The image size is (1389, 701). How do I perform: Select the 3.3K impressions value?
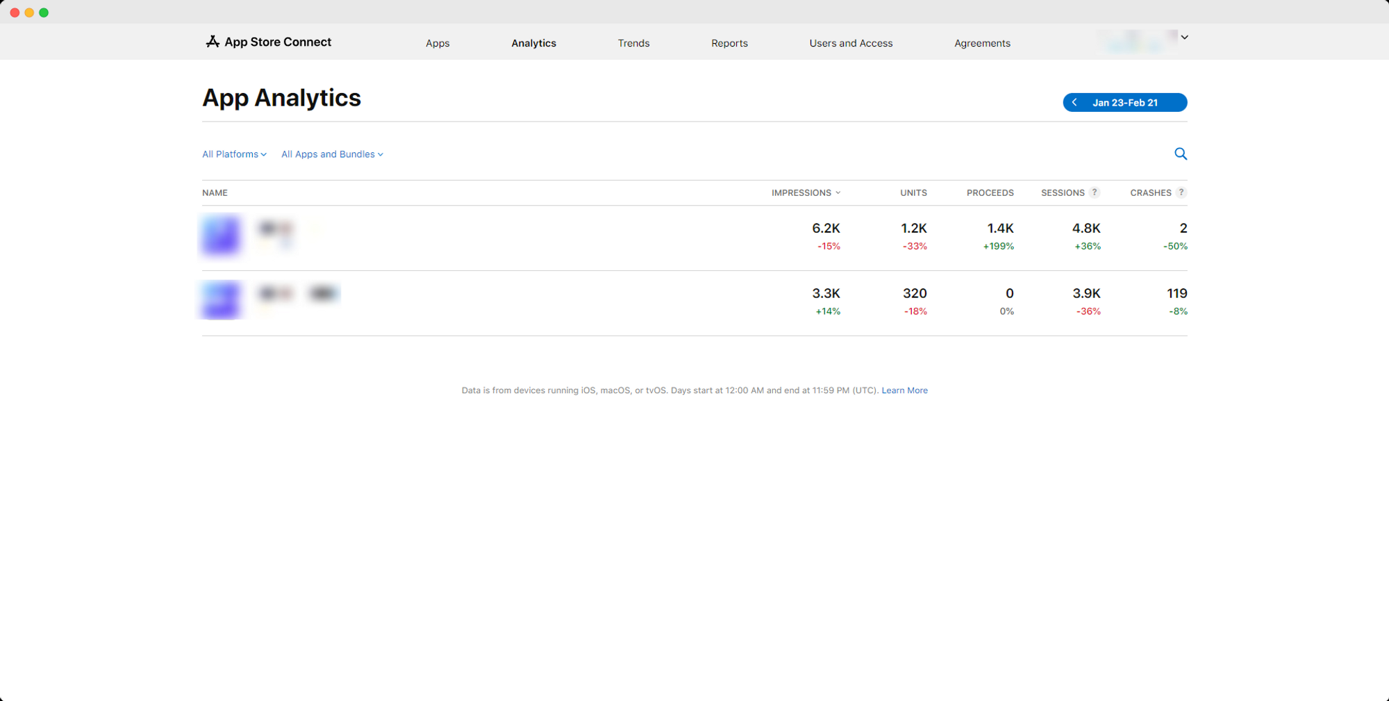click(826, 293)
